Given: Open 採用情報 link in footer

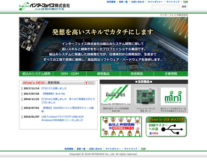Looking at the screenshot, I should (x=69, y=149).
